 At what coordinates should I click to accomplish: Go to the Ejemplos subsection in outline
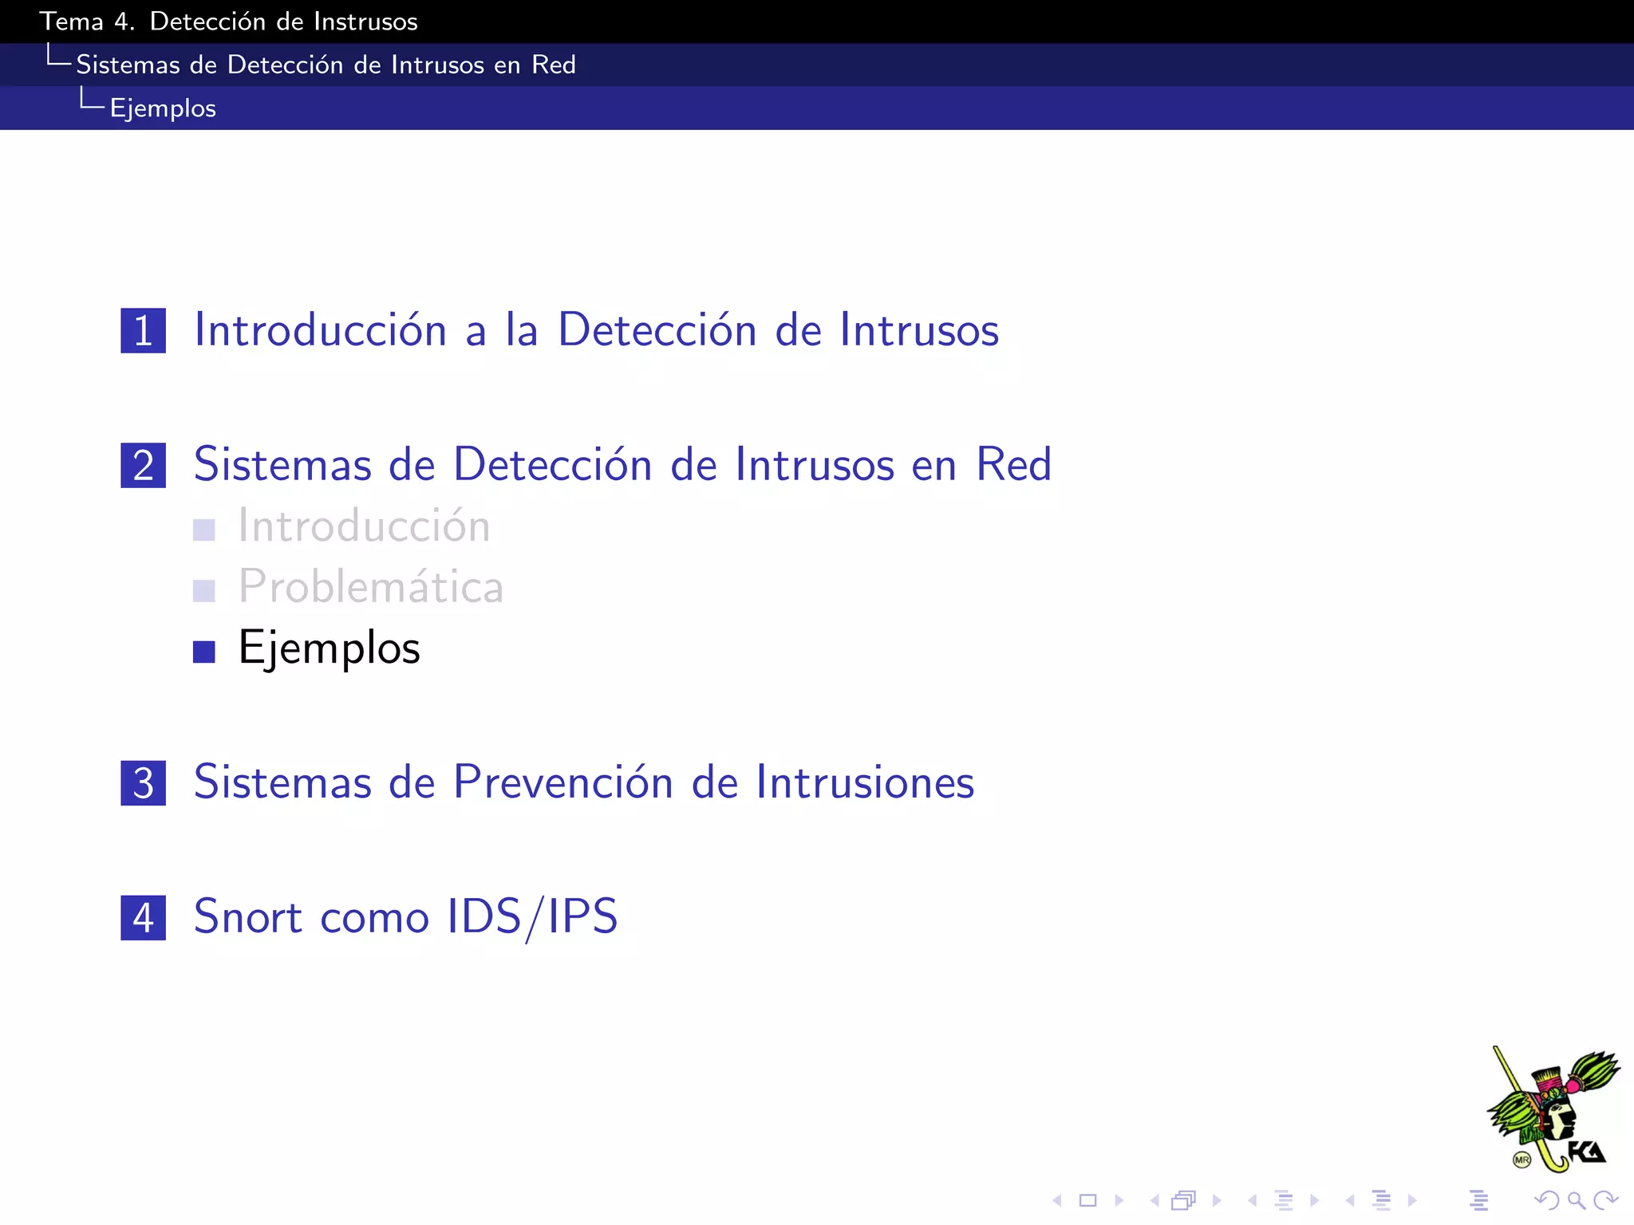(329, 648)
